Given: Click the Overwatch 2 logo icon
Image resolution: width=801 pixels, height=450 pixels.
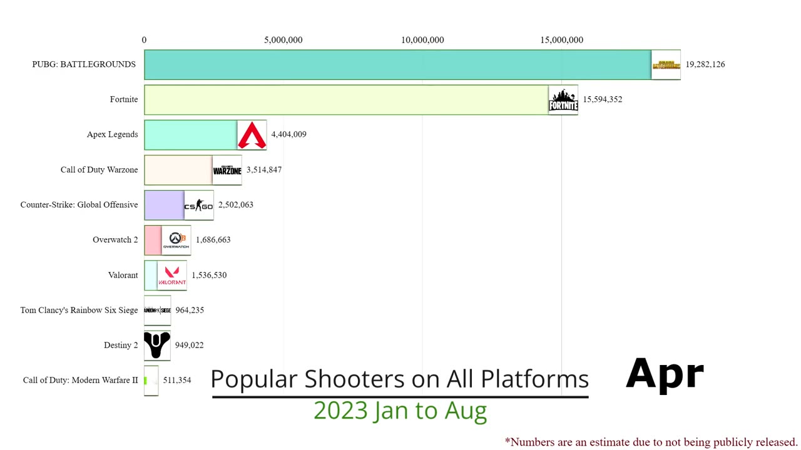Looking at the screenshot, I should 176,240.
